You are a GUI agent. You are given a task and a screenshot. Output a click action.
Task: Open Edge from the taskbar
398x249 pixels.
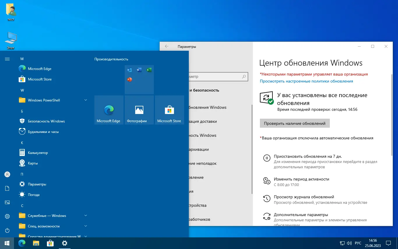point(22,243)
